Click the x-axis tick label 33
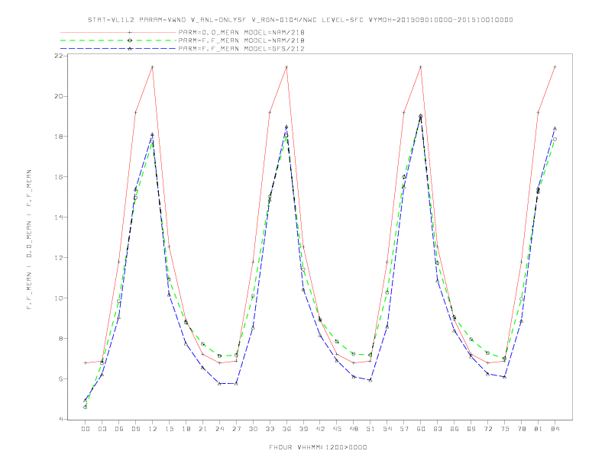 (270, 429)
